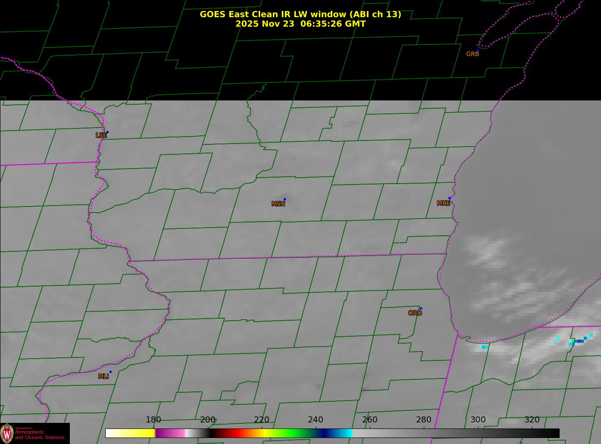Select the GRB station label
The width and height of the screenshot is (601, 444).
tap(473, 54)
